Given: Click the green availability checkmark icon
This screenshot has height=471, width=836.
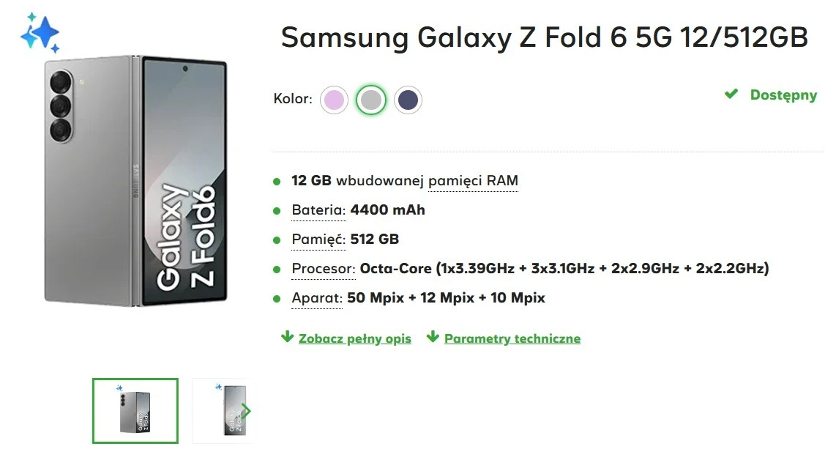Looking at the screenshot, I should point(731,94).
